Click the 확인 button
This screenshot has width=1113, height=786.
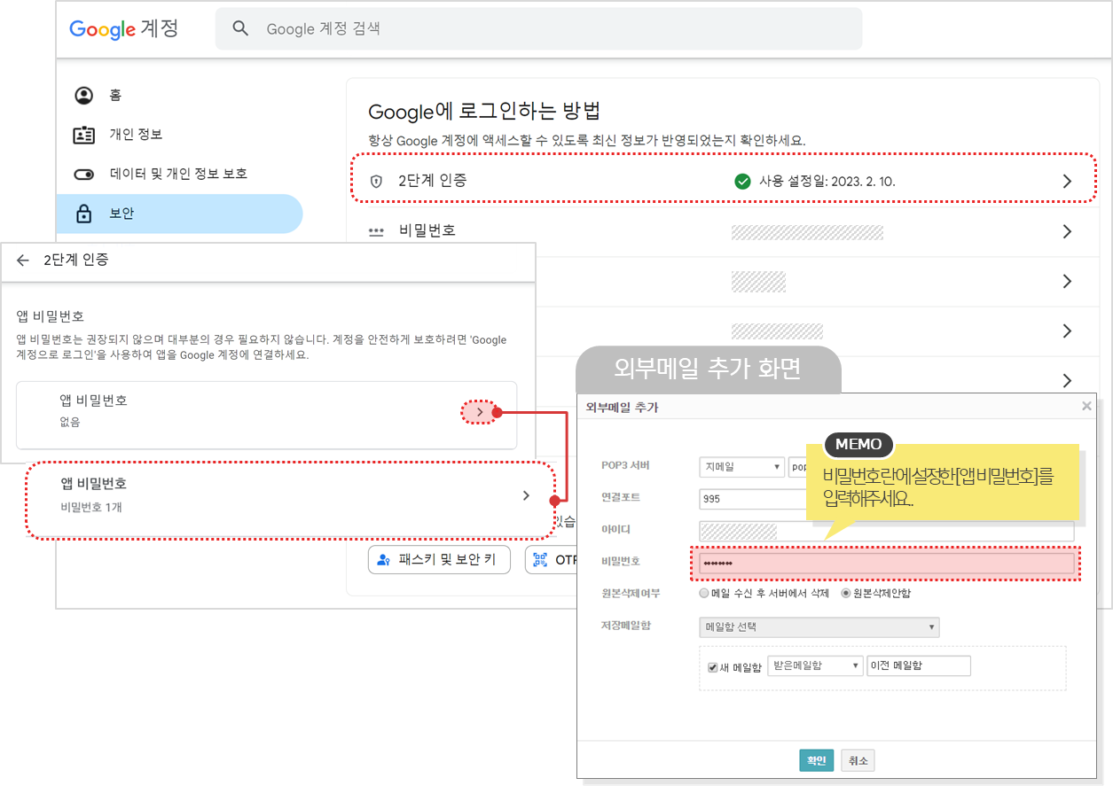pos(816,760)
